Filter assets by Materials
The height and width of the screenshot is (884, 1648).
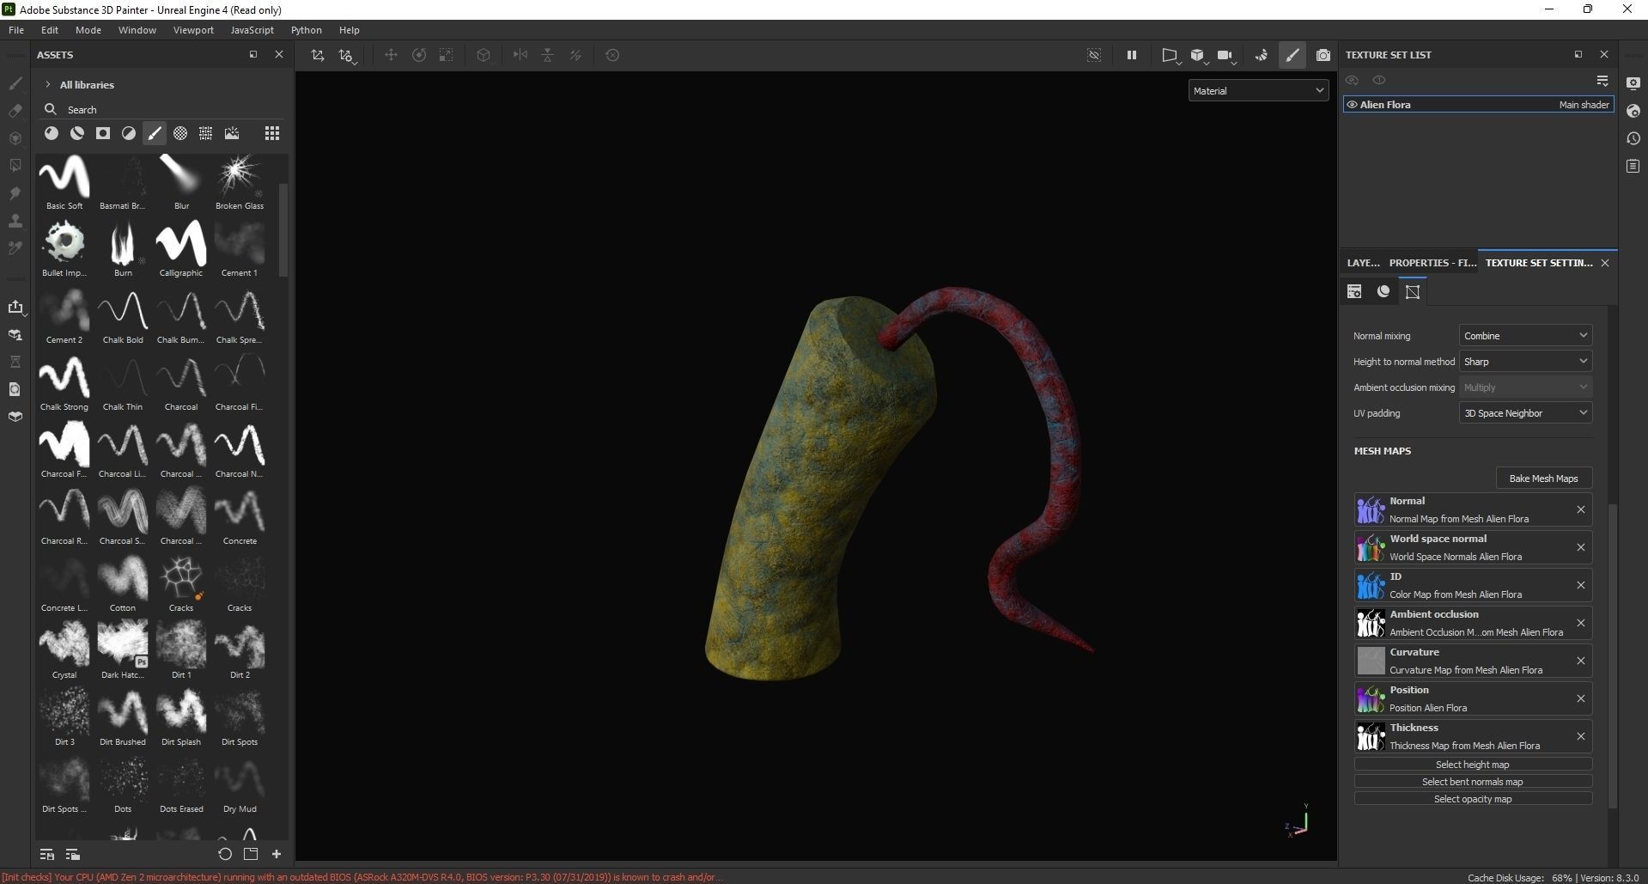point(52,133)
